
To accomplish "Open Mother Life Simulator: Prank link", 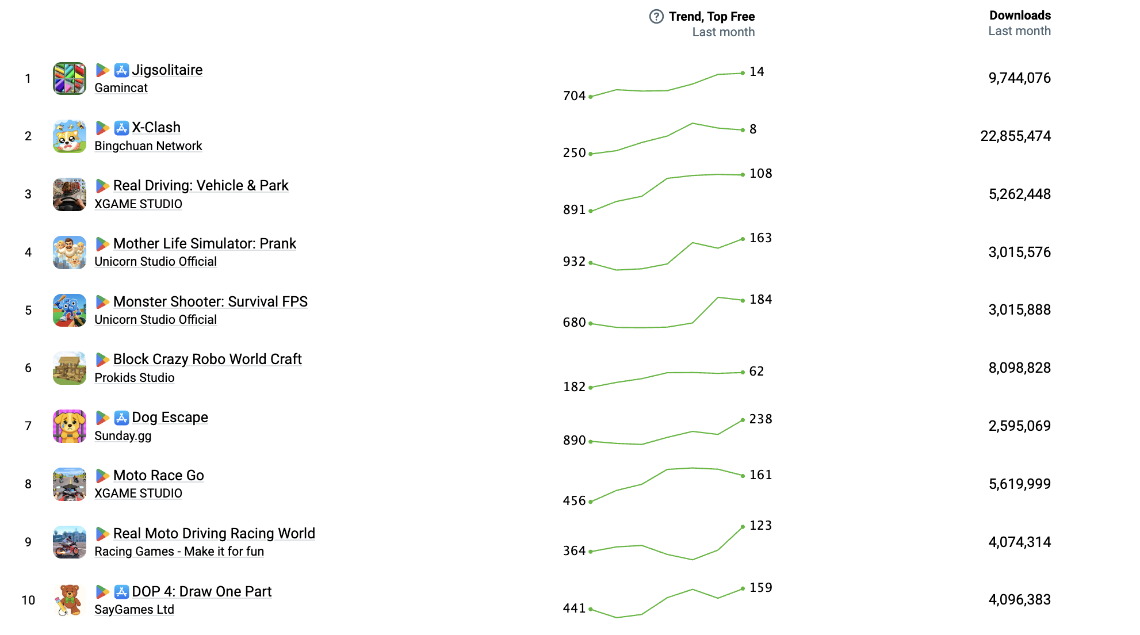I will (204, 244).
